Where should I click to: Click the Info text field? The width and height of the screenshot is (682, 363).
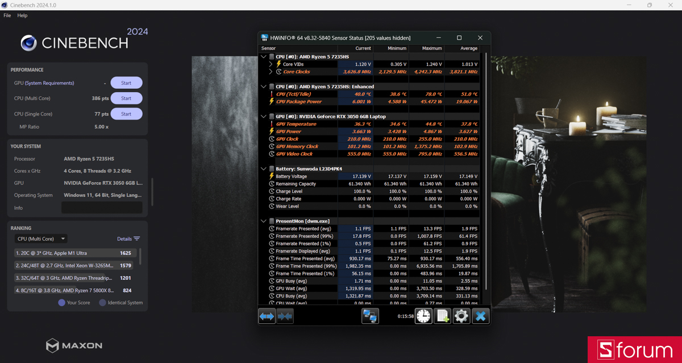click(102, 208)
